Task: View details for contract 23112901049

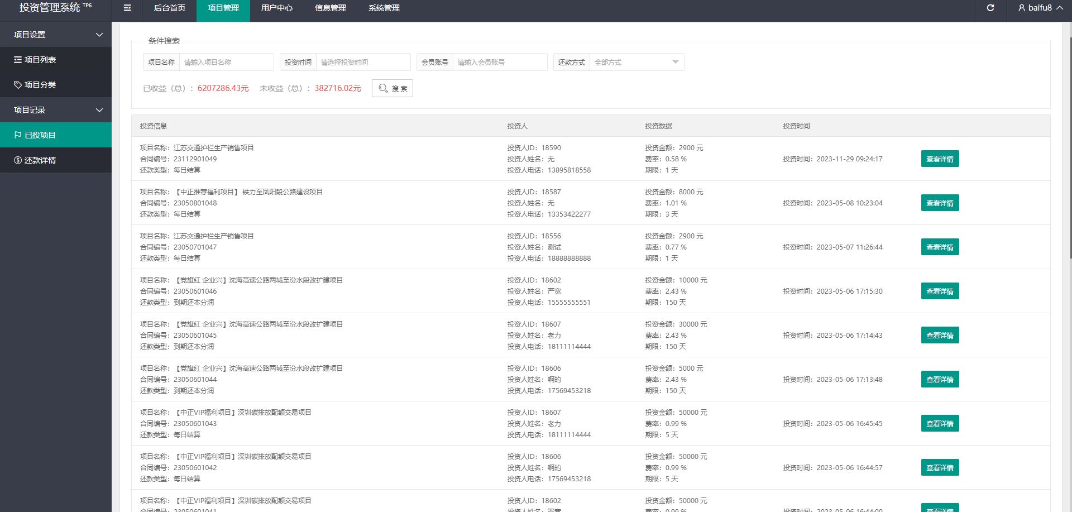Action: pyautogui.click(x=940, y=159)
